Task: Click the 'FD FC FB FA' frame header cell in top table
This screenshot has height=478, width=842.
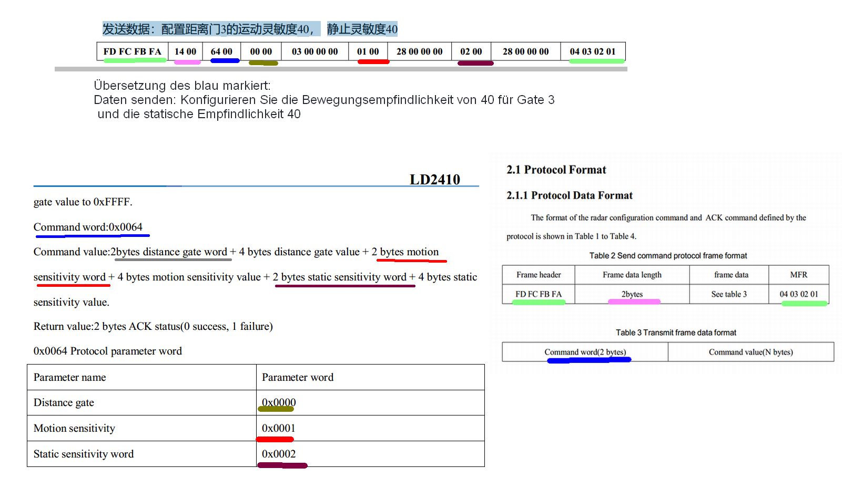Action: coord(133,51)
